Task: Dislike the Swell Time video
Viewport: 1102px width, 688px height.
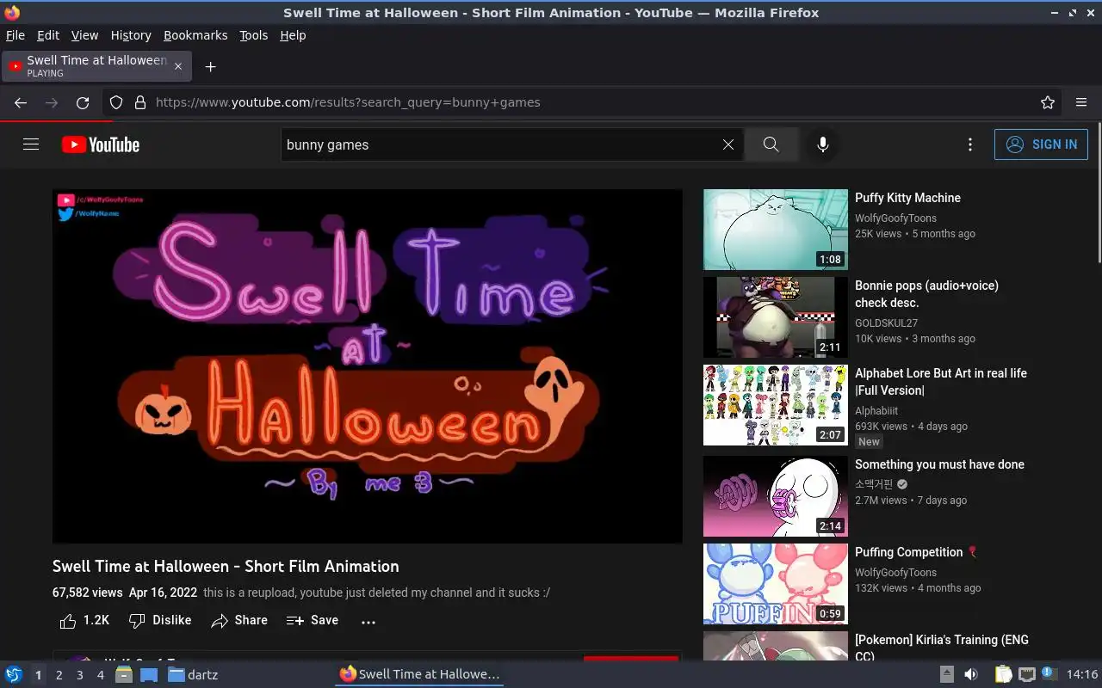Action: point(160,620)
